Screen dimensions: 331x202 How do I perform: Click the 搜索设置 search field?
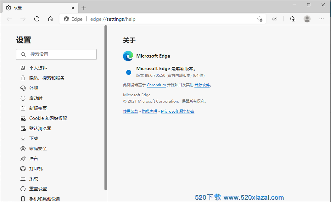coord(56,54)
